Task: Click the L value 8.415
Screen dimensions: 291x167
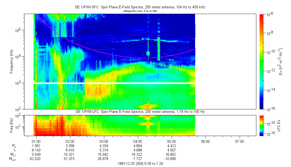Action: click(70, 150)
